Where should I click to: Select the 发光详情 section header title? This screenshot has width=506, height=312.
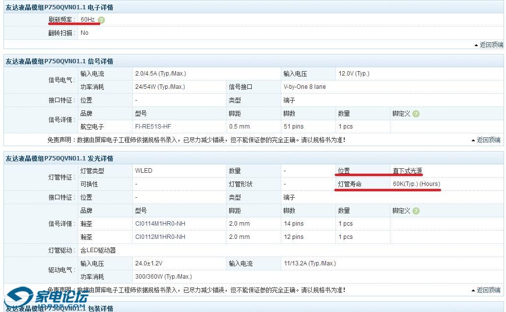(60, 158)
